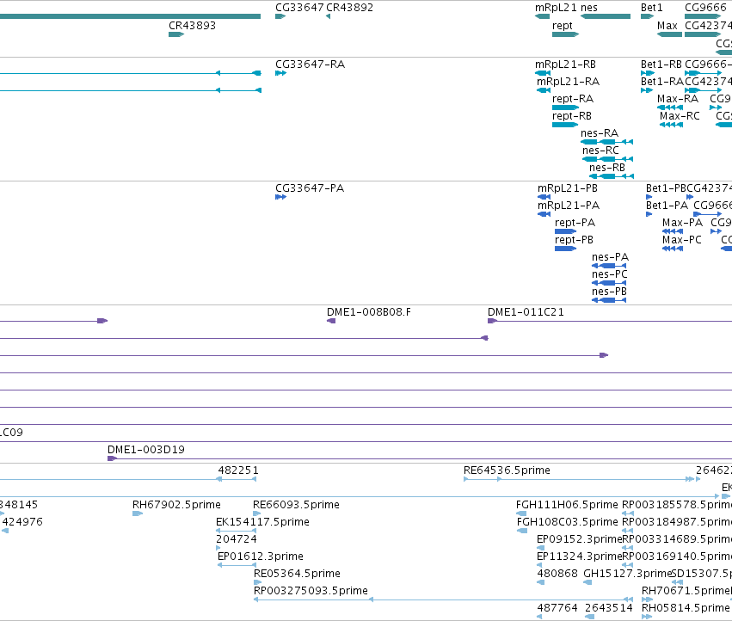Select the RE66093.5prime EST label
The height and width of the screenshot is (621, 732).
[296, 505]
